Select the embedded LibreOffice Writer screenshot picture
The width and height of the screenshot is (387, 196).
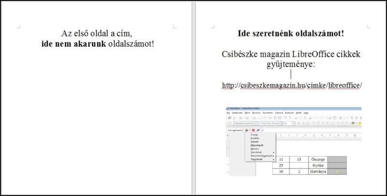pyautogui.click(x=294, y=141)
